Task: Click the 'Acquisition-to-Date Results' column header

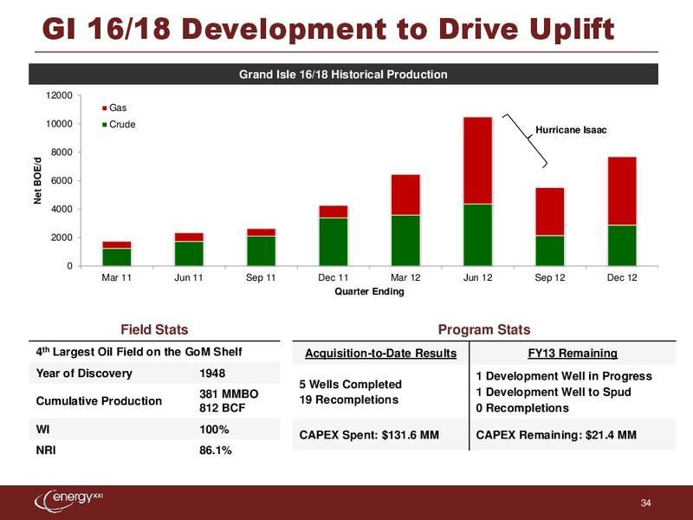Action: pos(380,354)
